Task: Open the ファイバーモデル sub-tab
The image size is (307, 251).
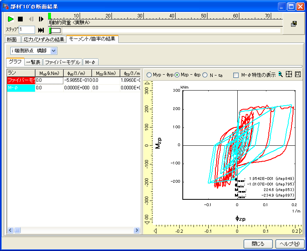Action: 63,62
